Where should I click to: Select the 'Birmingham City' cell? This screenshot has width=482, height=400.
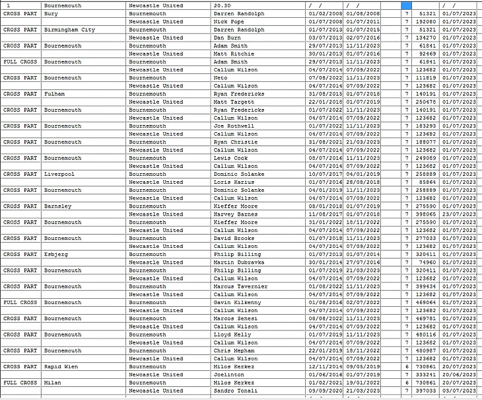tap(83, 30)
